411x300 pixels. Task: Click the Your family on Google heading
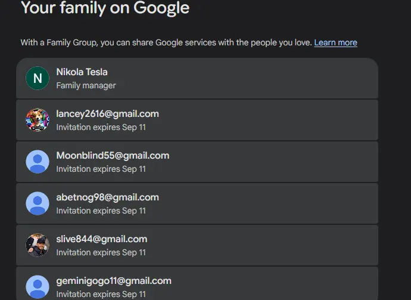click(105, 8)
